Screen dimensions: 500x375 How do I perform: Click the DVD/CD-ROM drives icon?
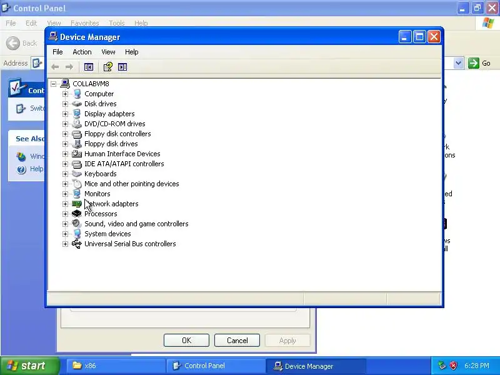click(77, 124)
